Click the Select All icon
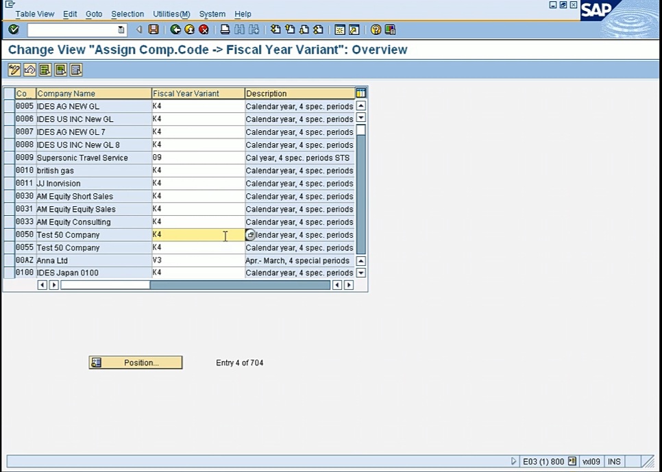Image resolution: width=662 pixels, height=472 pixels. coord(45,70)
